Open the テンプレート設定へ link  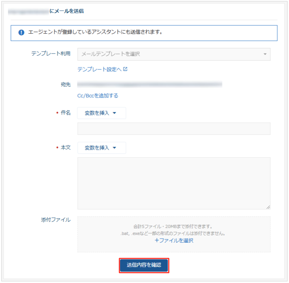click(x=99, y=69)
